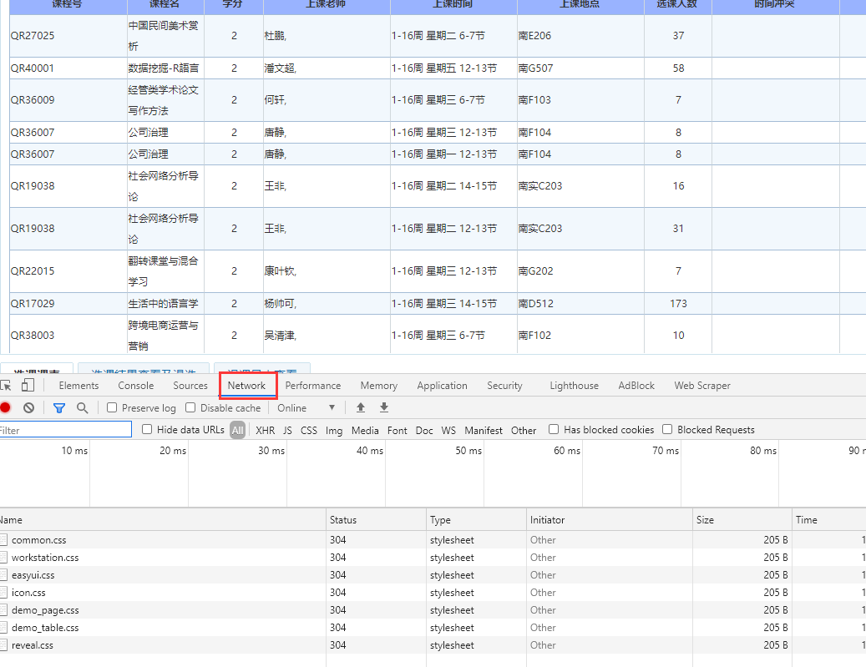Clear the network log with the stop icon
This screenshot has height=667, width=866.
tap(30, 407)
